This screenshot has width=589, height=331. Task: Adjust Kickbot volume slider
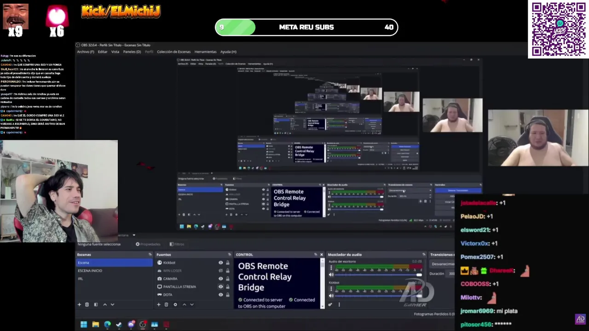[x=378, y=296]
